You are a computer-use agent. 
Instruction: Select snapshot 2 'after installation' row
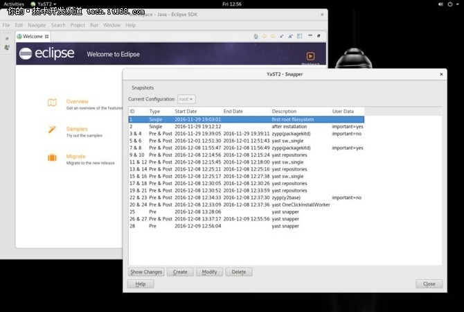tap(247, 126)
